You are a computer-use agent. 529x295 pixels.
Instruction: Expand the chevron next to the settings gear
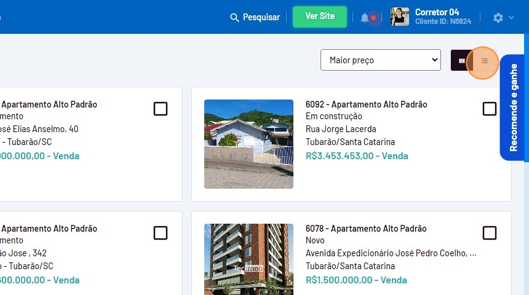(512, 18)
